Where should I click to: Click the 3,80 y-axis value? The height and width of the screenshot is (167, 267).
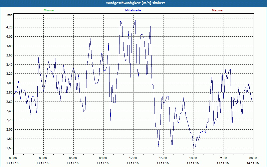click(10, 46)
